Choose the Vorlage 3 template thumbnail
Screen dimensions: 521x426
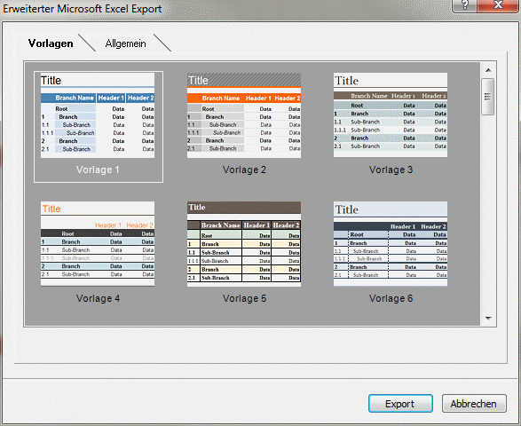click(x=391, y=115)
